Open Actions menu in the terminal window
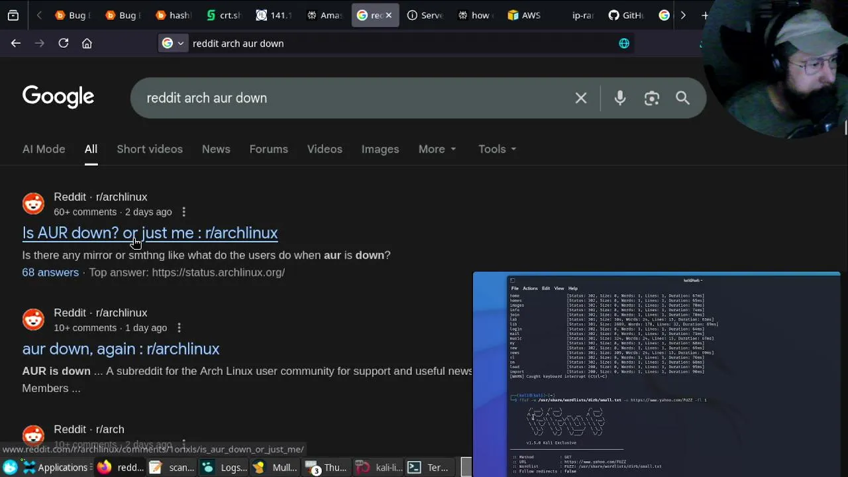 tap(530, 288)
